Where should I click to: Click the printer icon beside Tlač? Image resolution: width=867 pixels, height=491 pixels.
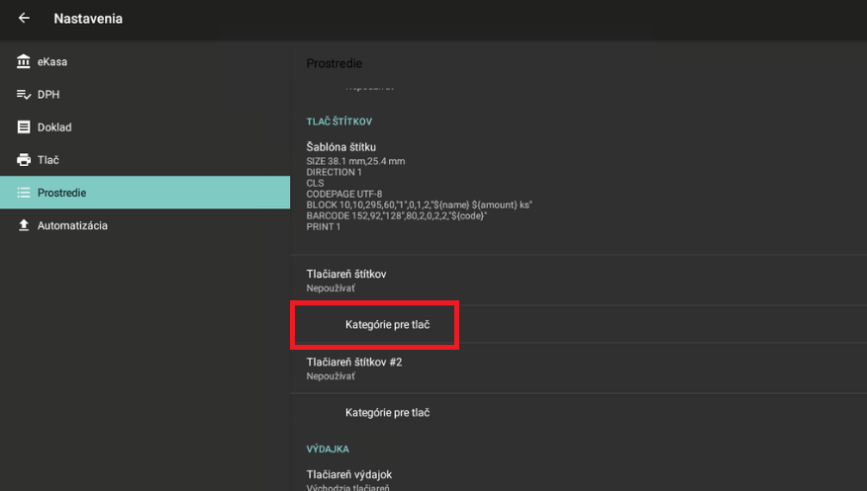tap(24, 160)
